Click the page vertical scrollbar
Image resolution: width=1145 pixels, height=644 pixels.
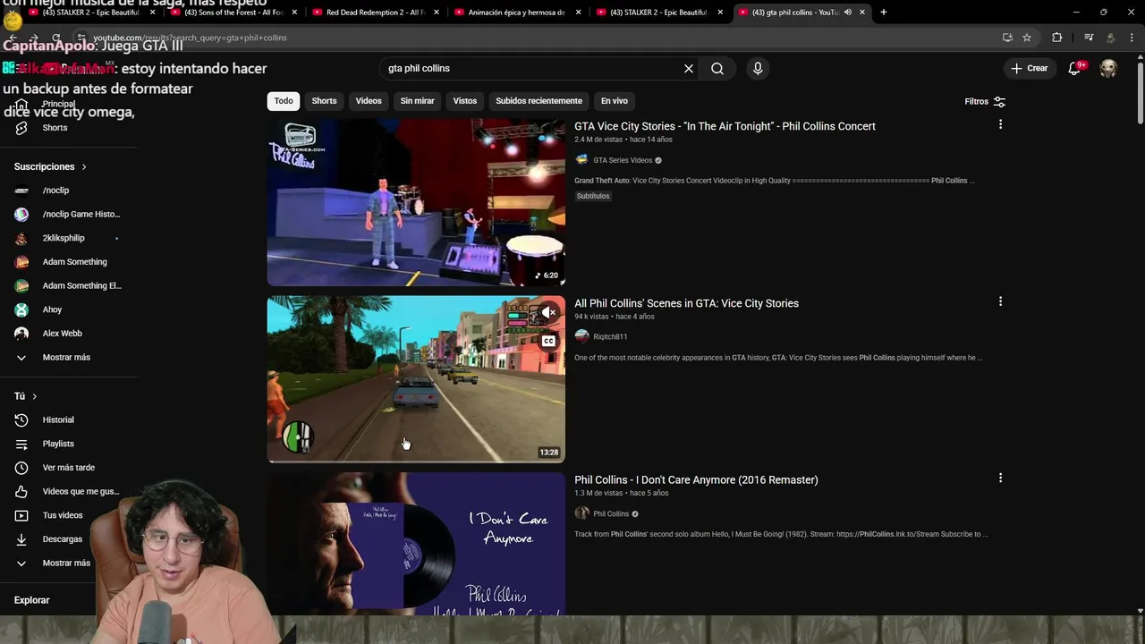click(1140, 93)
